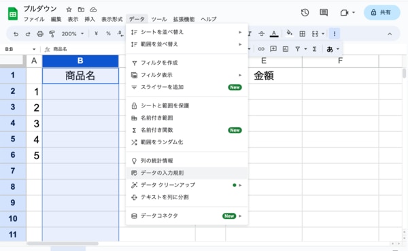Screen dimensions: 408x251
Task: Close the データ menu tab
Action: pyautogui.click(x=137, y=19)
